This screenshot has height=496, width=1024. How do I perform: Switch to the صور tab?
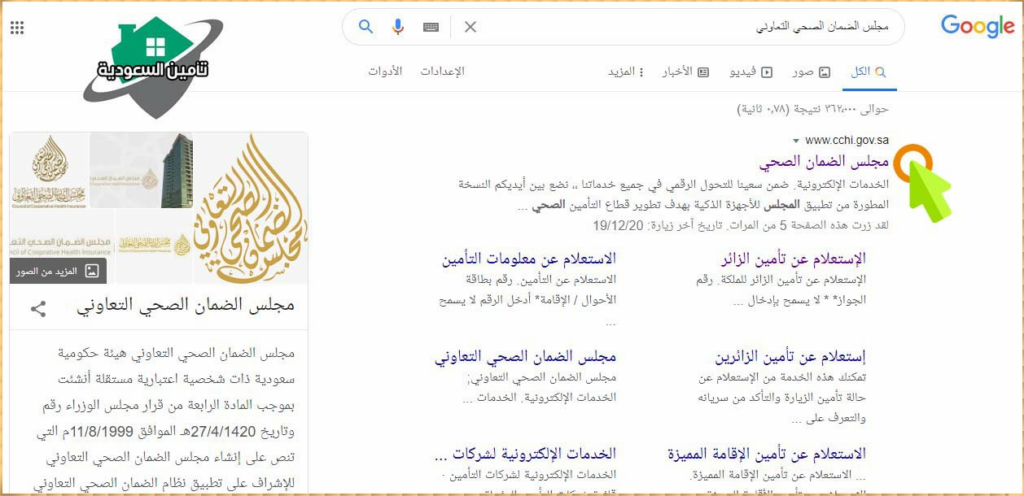812,72
